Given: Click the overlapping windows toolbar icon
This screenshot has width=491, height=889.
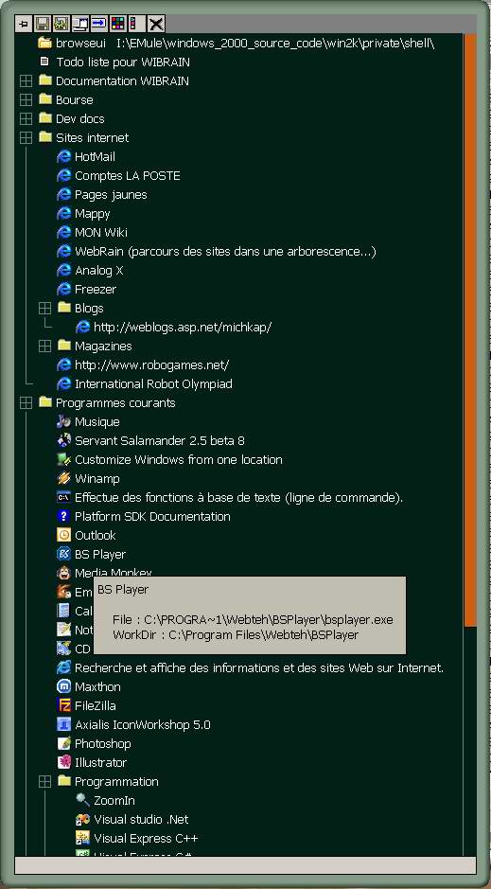Looking at the screenshot, I should click(79, 24).
